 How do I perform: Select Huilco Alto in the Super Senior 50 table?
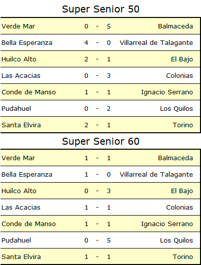(19, 59)
